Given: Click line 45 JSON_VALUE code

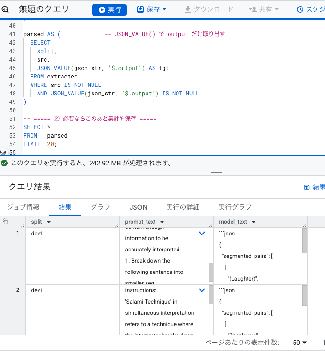Looking at the screenshot, I should point(103,68).
